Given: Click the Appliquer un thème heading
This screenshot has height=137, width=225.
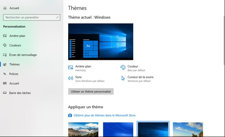Looking at the screenshot, I should click(x=85, y=107).
